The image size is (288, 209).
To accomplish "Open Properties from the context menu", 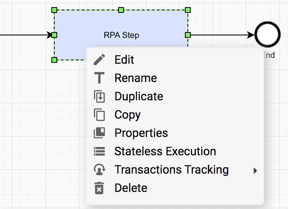I will (x=175, y=133).
